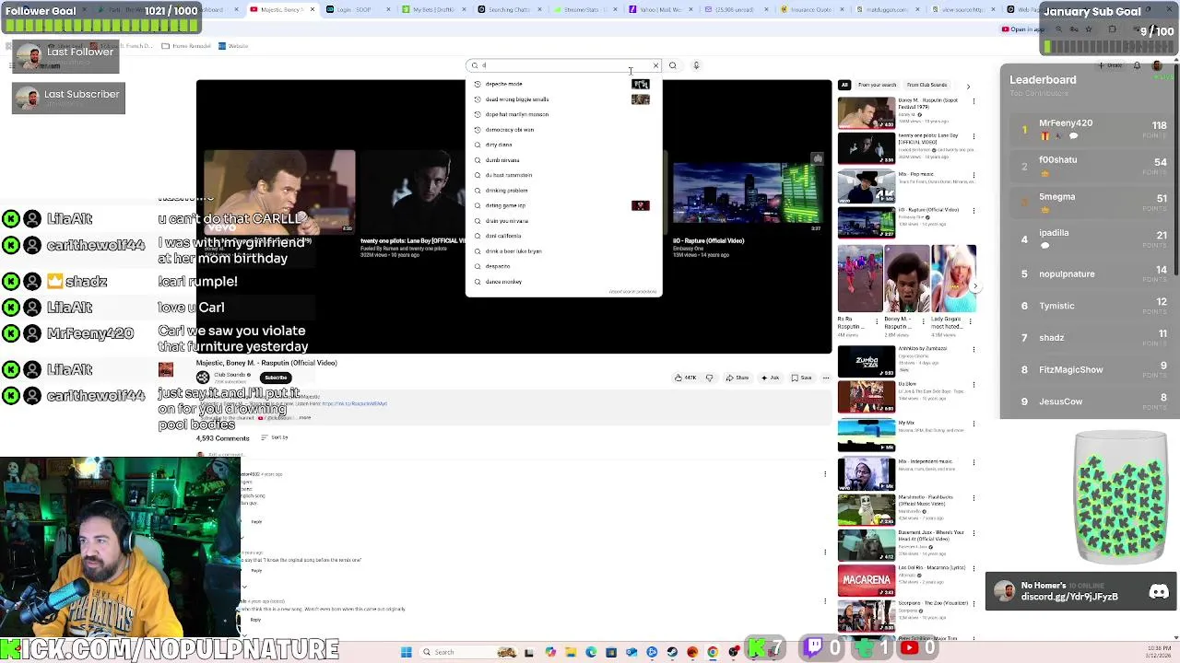Dislike the Rasputin video
The width and height of the screenshot is (1180, 663).
pos(709,378)
